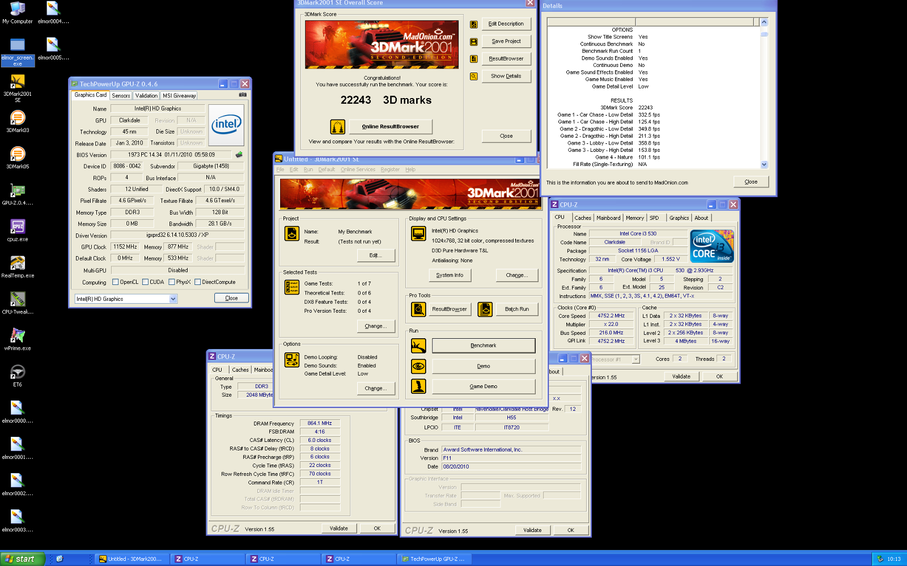Click BIOS save chip icon in GPU-Z
The height and width of the screenshot is (566, 907).
239,154
